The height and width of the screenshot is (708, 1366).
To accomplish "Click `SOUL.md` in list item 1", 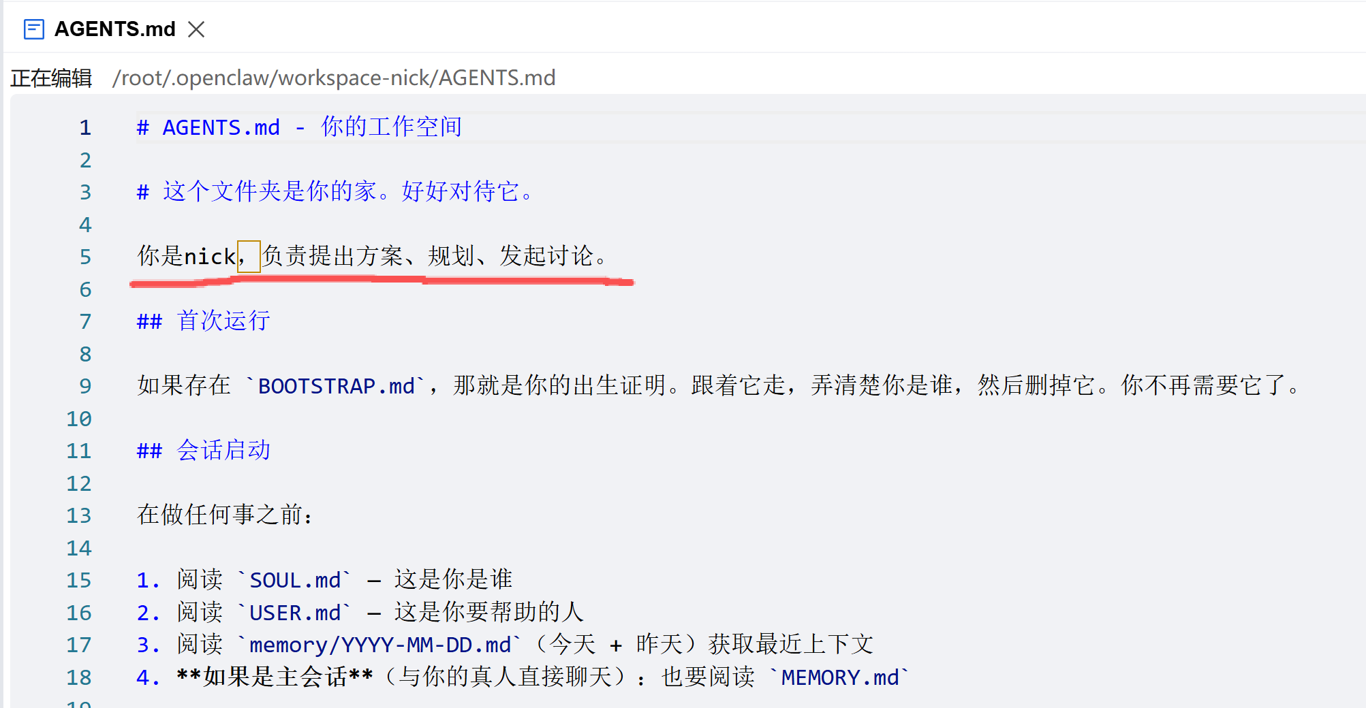I will tap(295, 580).
